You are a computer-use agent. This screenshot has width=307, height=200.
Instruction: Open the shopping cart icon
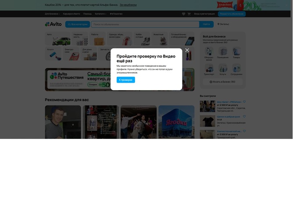[x=189, y=14]
